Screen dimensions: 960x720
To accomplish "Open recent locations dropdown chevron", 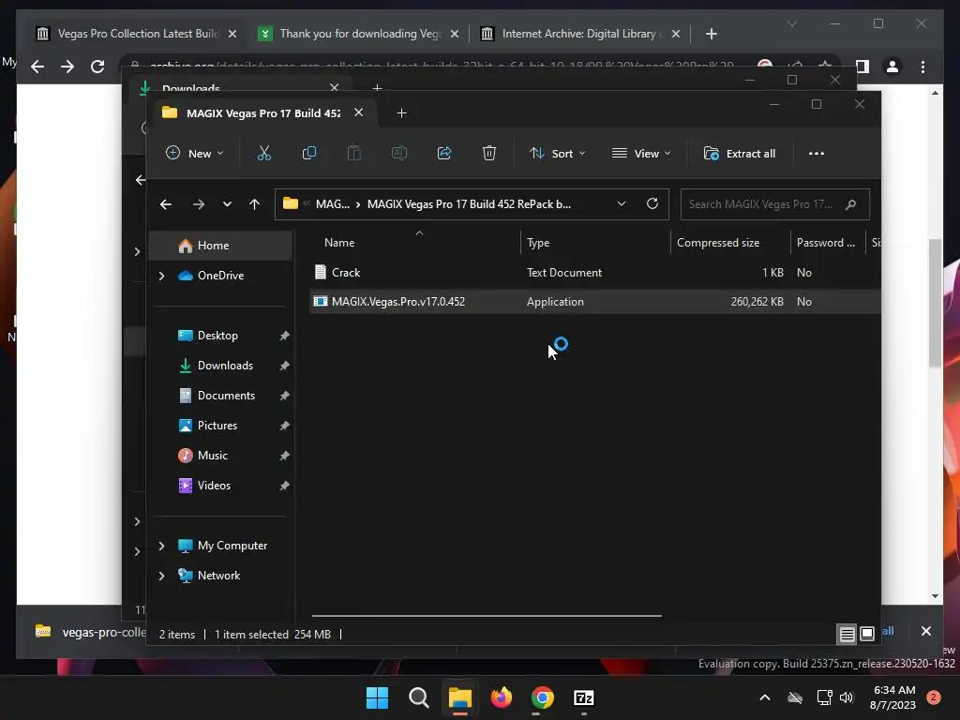I will click(x=227, y=203).
